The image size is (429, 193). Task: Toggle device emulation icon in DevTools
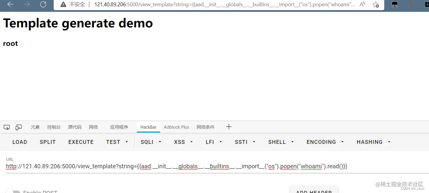18,127
